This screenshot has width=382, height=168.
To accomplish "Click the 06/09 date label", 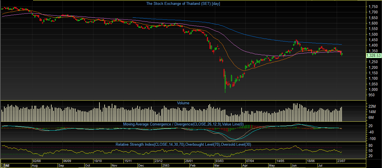I will pos(67,161).
